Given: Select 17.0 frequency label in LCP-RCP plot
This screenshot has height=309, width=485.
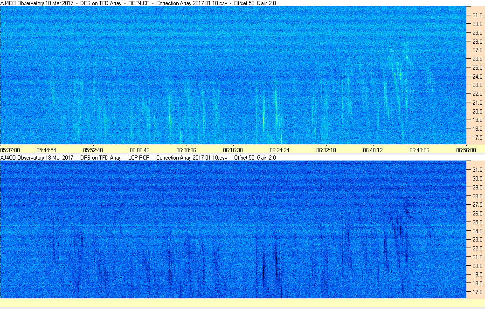Looking at the screenshot, I should click(477, 292).
